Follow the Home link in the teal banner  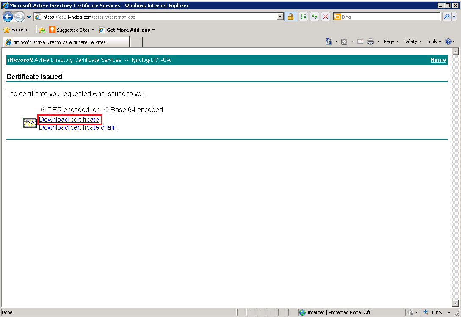[438, 60]
